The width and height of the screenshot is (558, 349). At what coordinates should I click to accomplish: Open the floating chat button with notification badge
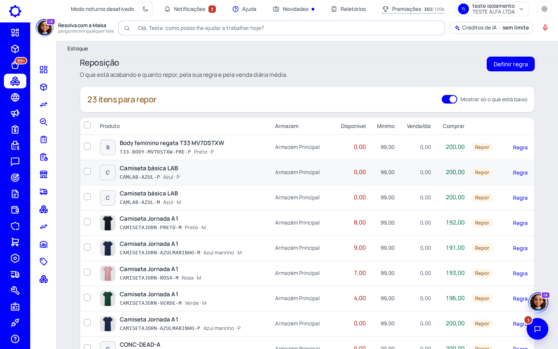point(537,329)
